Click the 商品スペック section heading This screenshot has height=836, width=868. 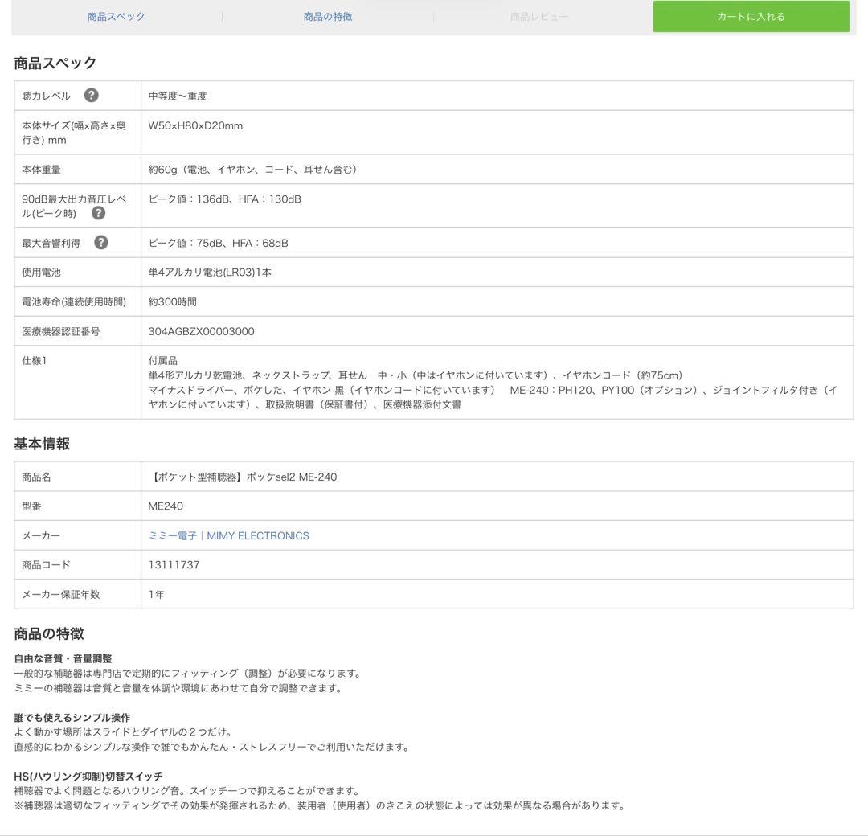click(x=55, y=63)
